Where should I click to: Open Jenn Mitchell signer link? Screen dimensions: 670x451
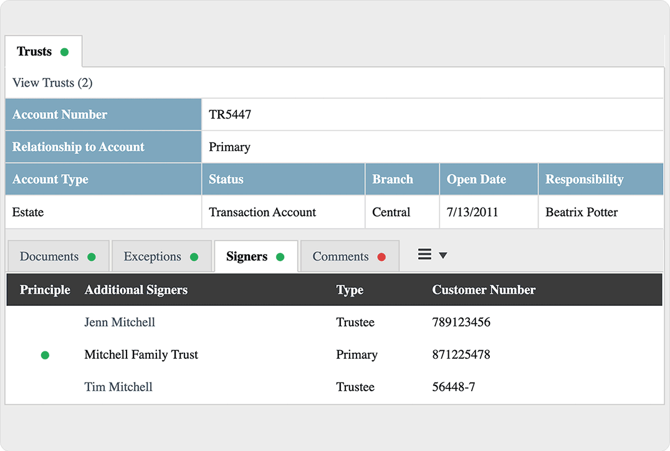pyautogui.click(x=120, y=322)
